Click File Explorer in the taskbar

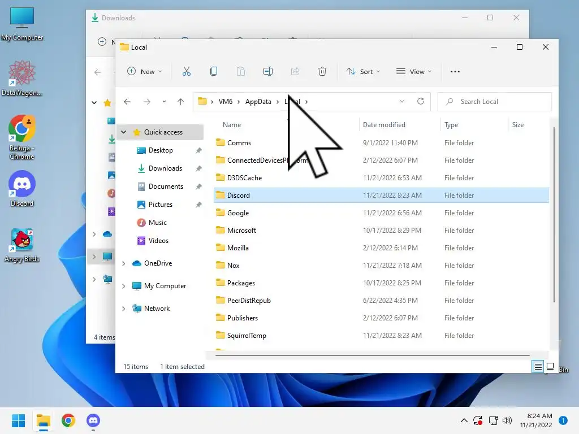click(x=43, y=420)
